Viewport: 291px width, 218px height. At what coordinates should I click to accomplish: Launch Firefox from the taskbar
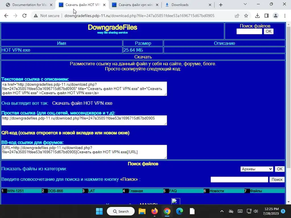(154, 211)
